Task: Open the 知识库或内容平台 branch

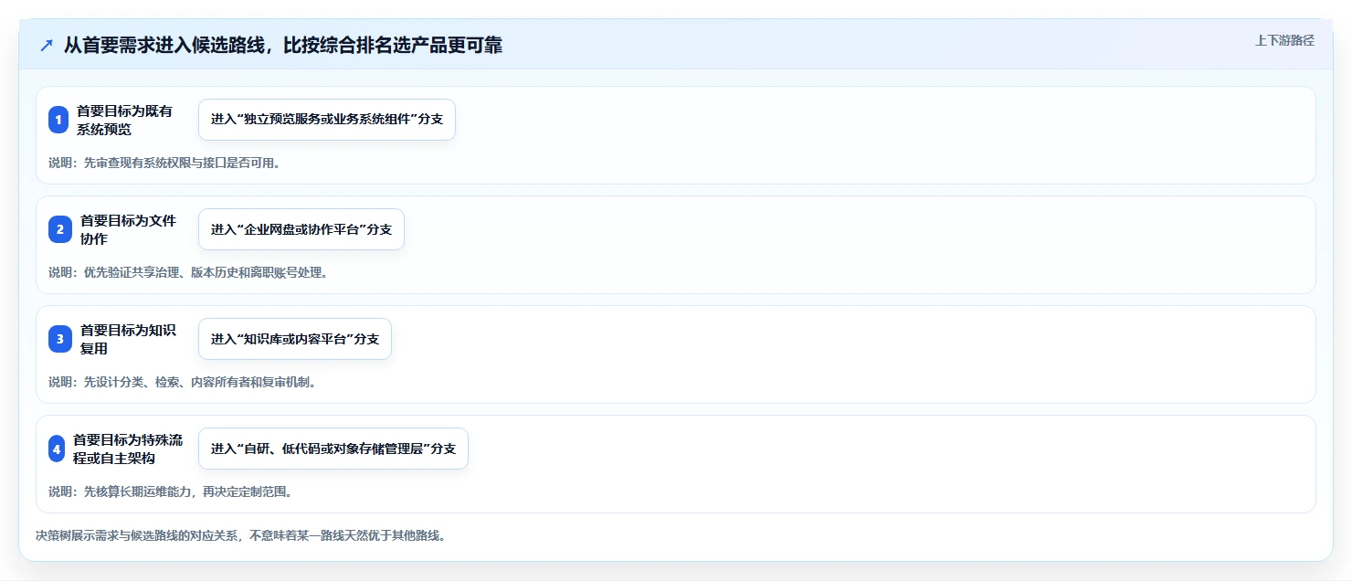Action: 295,339
